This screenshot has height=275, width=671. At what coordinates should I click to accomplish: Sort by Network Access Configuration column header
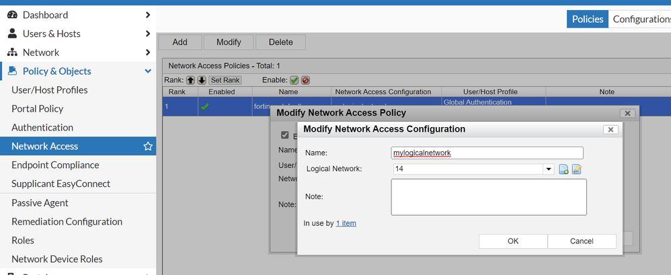click(386, 92)
